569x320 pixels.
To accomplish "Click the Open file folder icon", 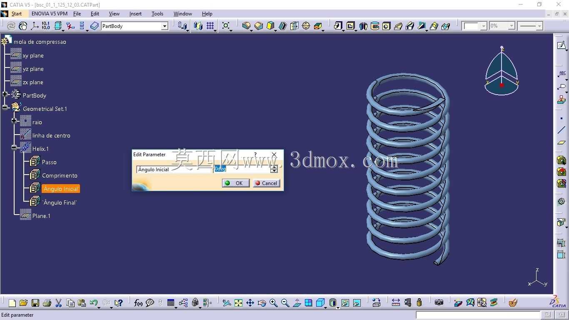I will (x=23, y=303).
